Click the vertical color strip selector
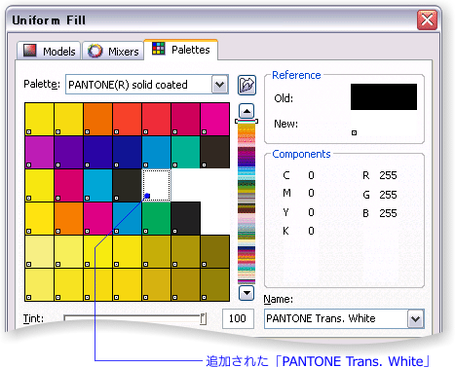The width and height of the screenshot is (455, 367). click(x=246, y=121)
